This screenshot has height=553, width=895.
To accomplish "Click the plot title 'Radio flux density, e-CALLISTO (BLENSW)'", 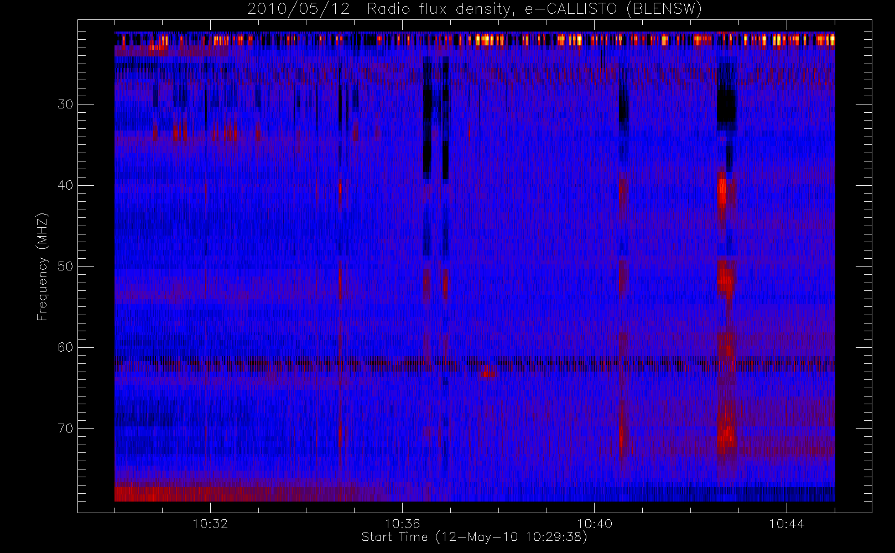I will pos(534,9).
